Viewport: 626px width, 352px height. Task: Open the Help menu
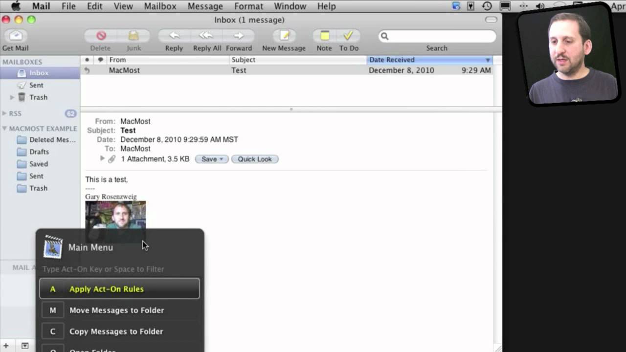326,6
